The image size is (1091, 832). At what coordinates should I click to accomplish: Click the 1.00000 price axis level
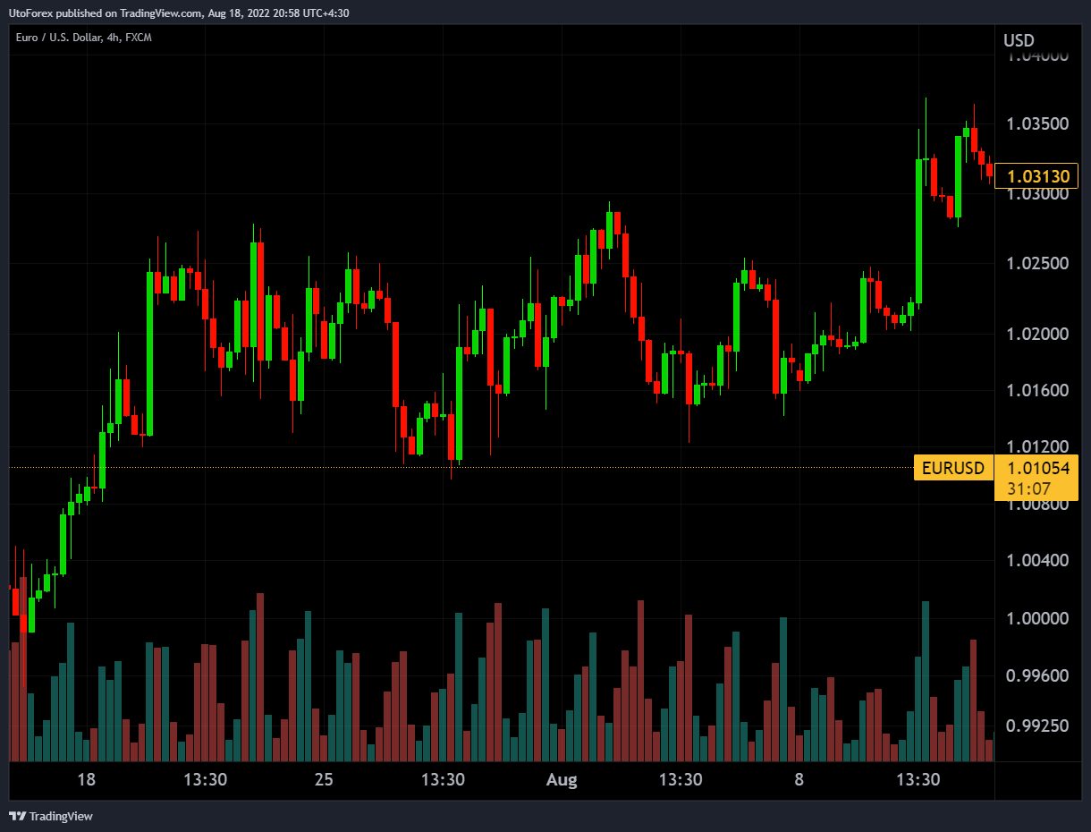click(x=1037, y=618)
